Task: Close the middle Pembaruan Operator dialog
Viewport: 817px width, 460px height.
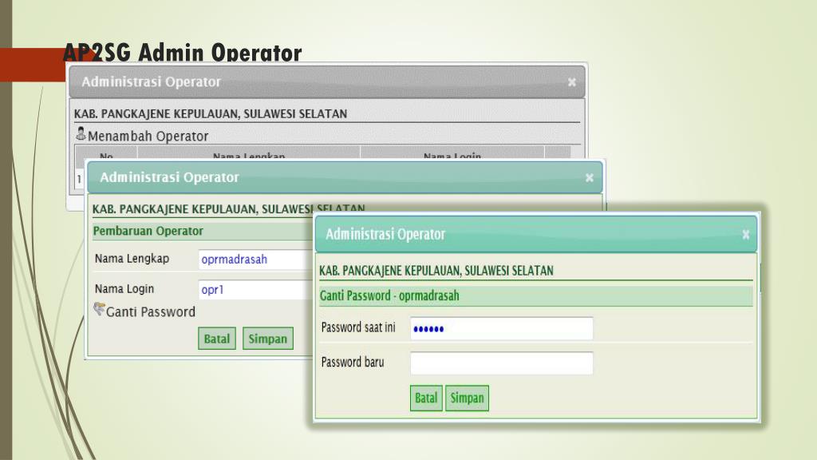Action: coord(590,178)
